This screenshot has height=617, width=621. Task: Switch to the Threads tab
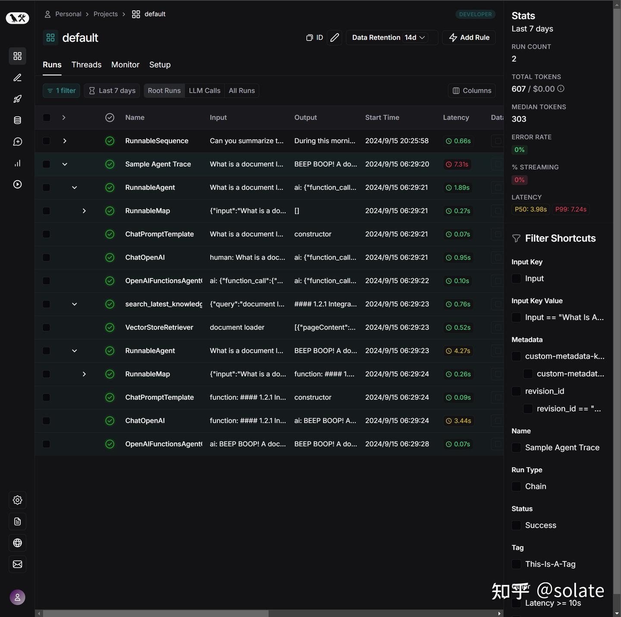tap(86, 65)
